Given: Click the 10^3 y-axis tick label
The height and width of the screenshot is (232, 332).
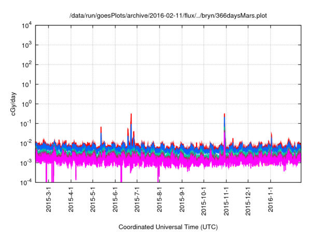Looking at the screenshot, I should [26, 45].
